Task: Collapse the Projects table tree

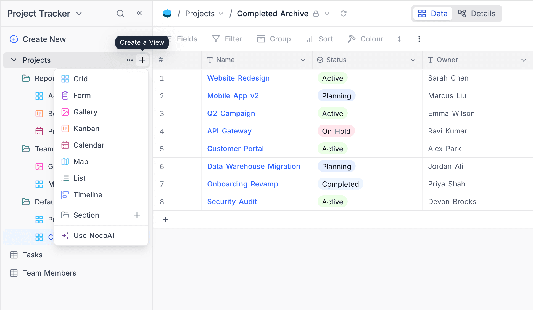Action: point(14,60)
